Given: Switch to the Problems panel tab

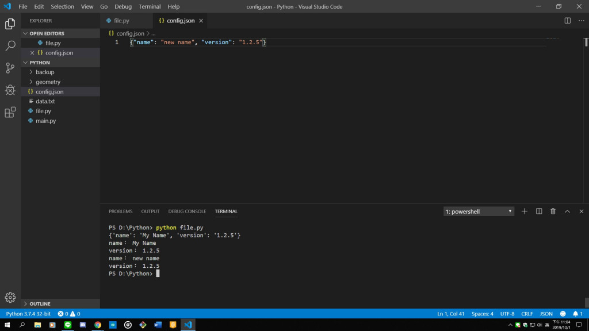Looking at the screenshot, I should pyautogui.click(x=121, y=211).
